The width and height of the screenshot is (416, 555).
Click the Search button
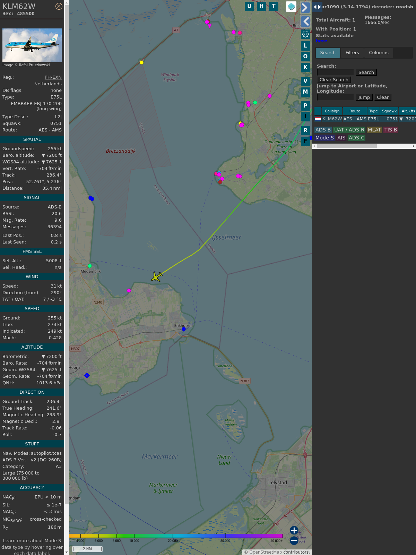coord(366,72)
